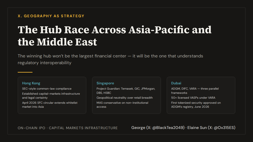Click George's @BlackTea2049 handle
This screenshot has height=142, width=253.
(168, 128)
